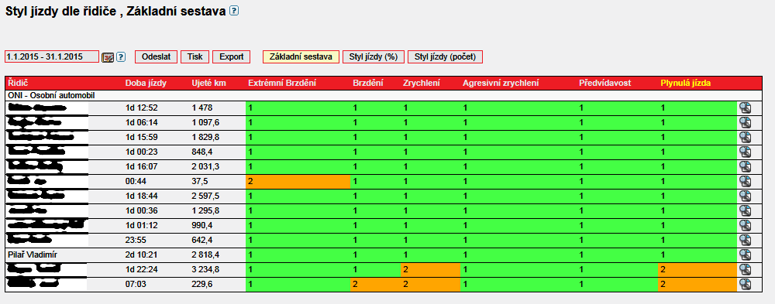775x304 pixels.
Task: Open detail icon for the 1d 15:59 row
Action: click(745, 137)
